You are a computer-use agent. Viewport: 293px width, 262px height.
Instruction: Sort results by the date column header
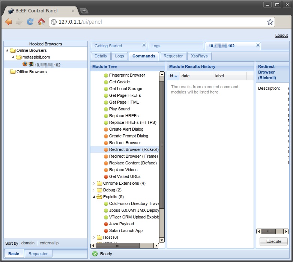click(x=196, y=76)
